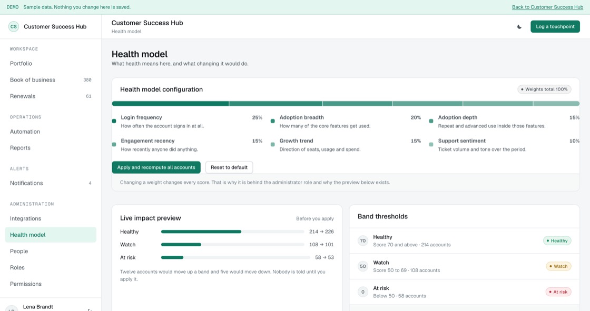This screenshot has height=311, width=590.
Task: Click the 58 → 53 At risk value
Action: (324, 258)
